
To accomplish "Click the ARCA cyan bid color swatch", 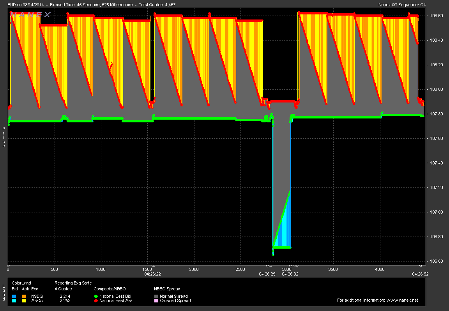I will (14, 301).
